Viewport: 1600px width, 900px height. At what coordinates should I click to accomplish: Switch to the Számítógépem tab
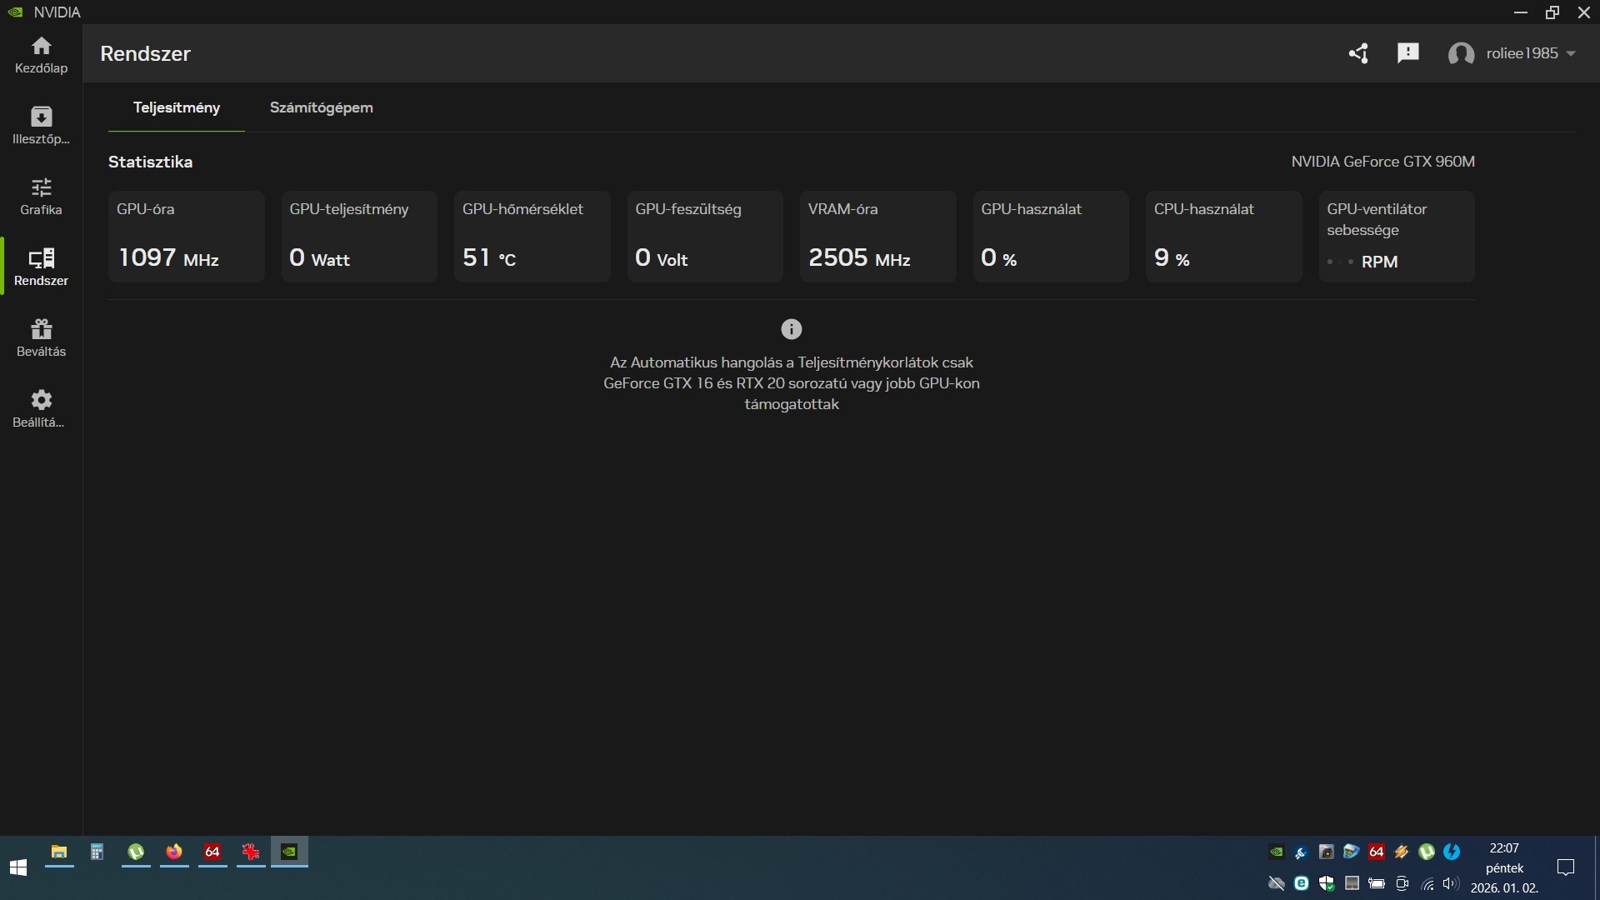[321, 107]
